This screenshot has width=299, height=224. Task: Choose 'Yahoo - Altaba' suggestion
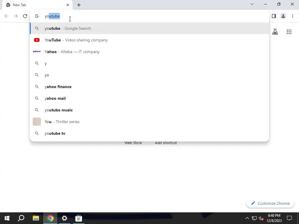[149, 52]
